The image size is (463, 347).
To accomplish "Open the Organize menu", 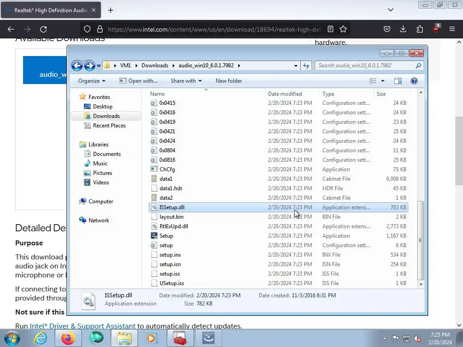I will click(x=91, y=81).
